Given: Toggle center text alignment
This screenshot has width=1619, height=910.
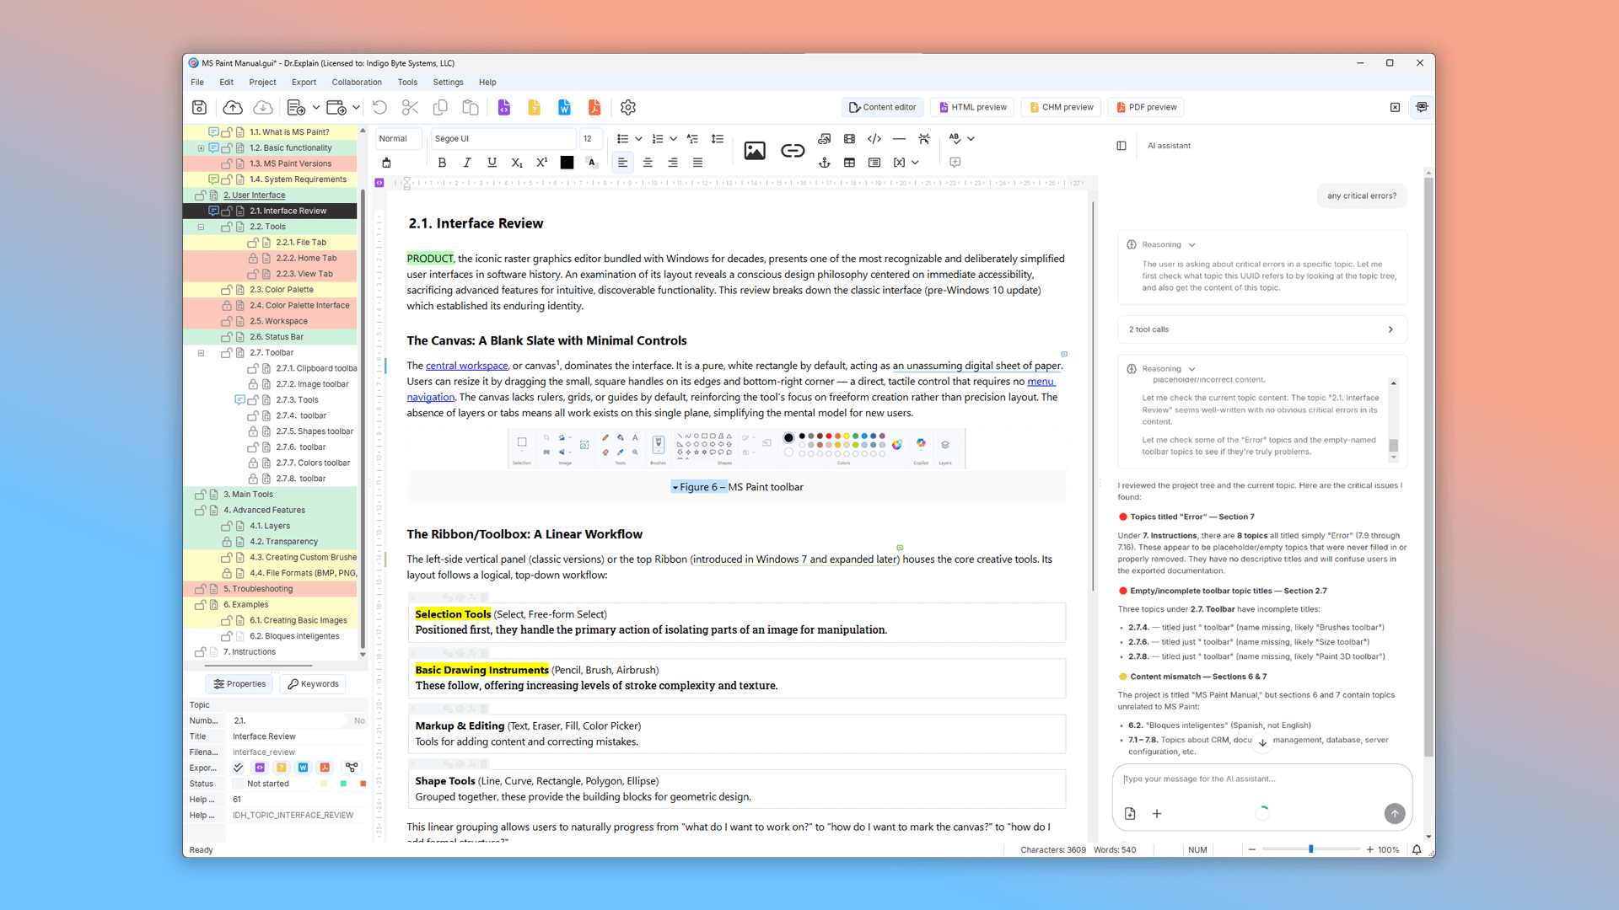Looking at the screenshot, I should (x=648, y=163).
